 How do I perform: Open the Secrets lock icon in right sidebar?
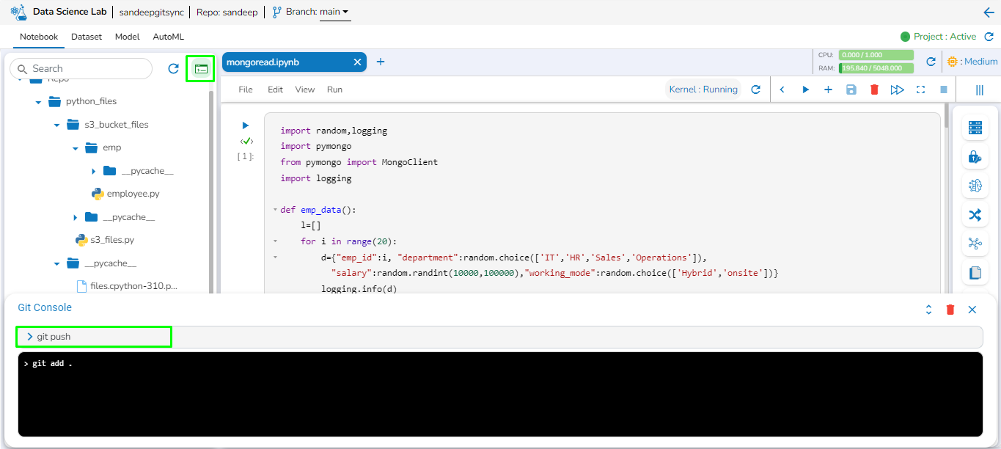tap(975, 156)
